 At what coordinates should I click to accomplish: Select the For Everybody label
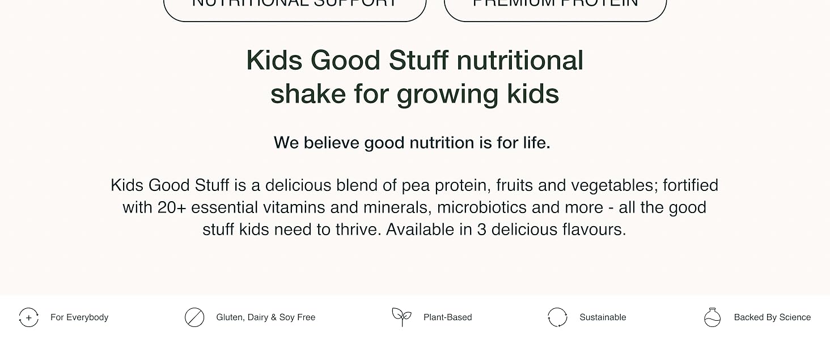point(79,317)
